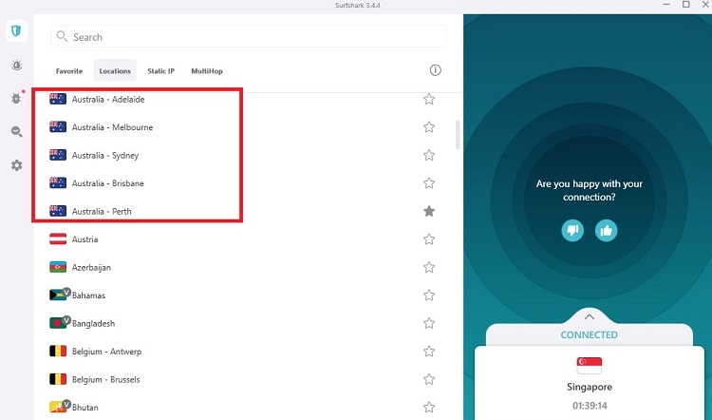Click the thumbs up feedback button

coord(607,231)
